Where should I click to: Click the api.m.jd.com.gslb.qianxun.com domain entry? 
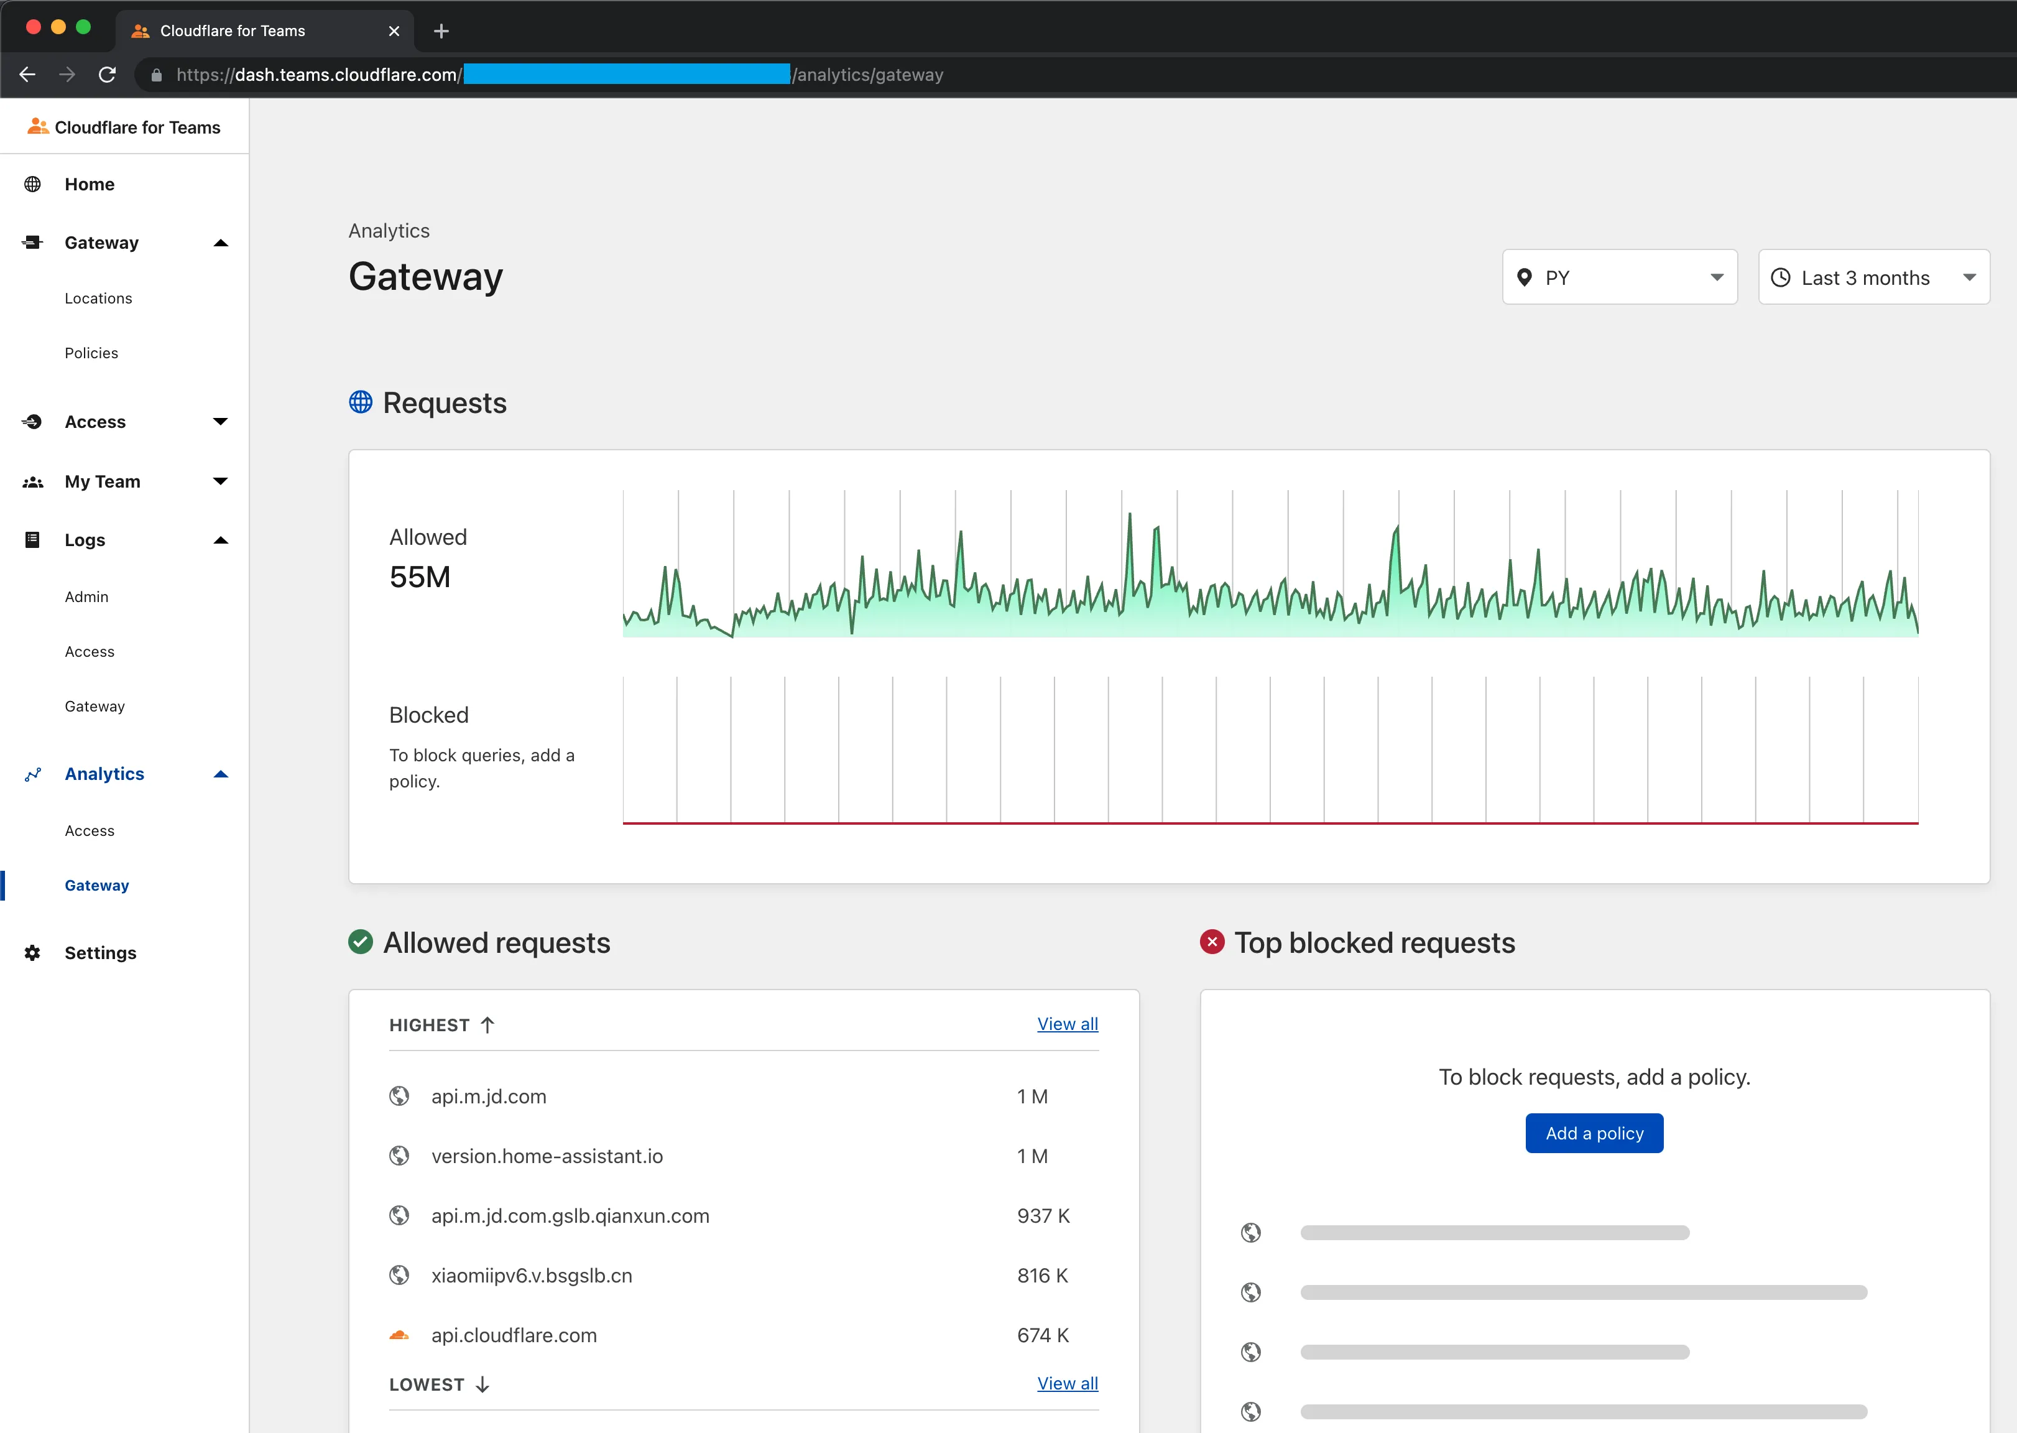click(x=570, y=1216)
